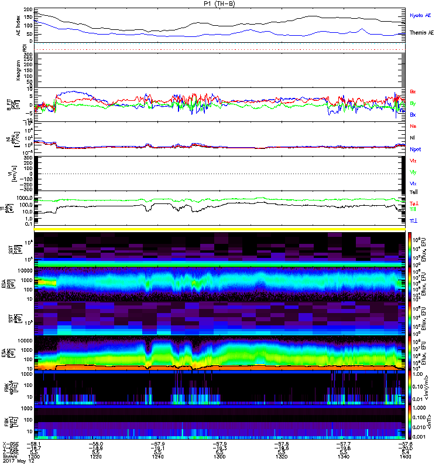Click the "<|mV/m|>" color bar label
This screenshot has height=469, width=439.
coord(427,388)
